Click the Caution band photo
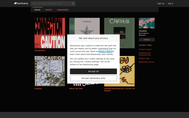 (147, 23)
